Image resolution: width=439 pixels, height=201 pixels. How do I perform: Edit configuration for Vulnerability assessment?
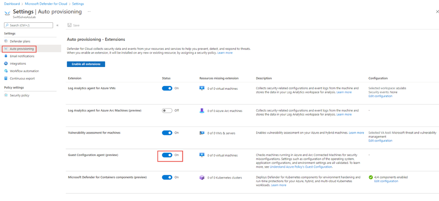pyautogui.click(x=380, y=141)
